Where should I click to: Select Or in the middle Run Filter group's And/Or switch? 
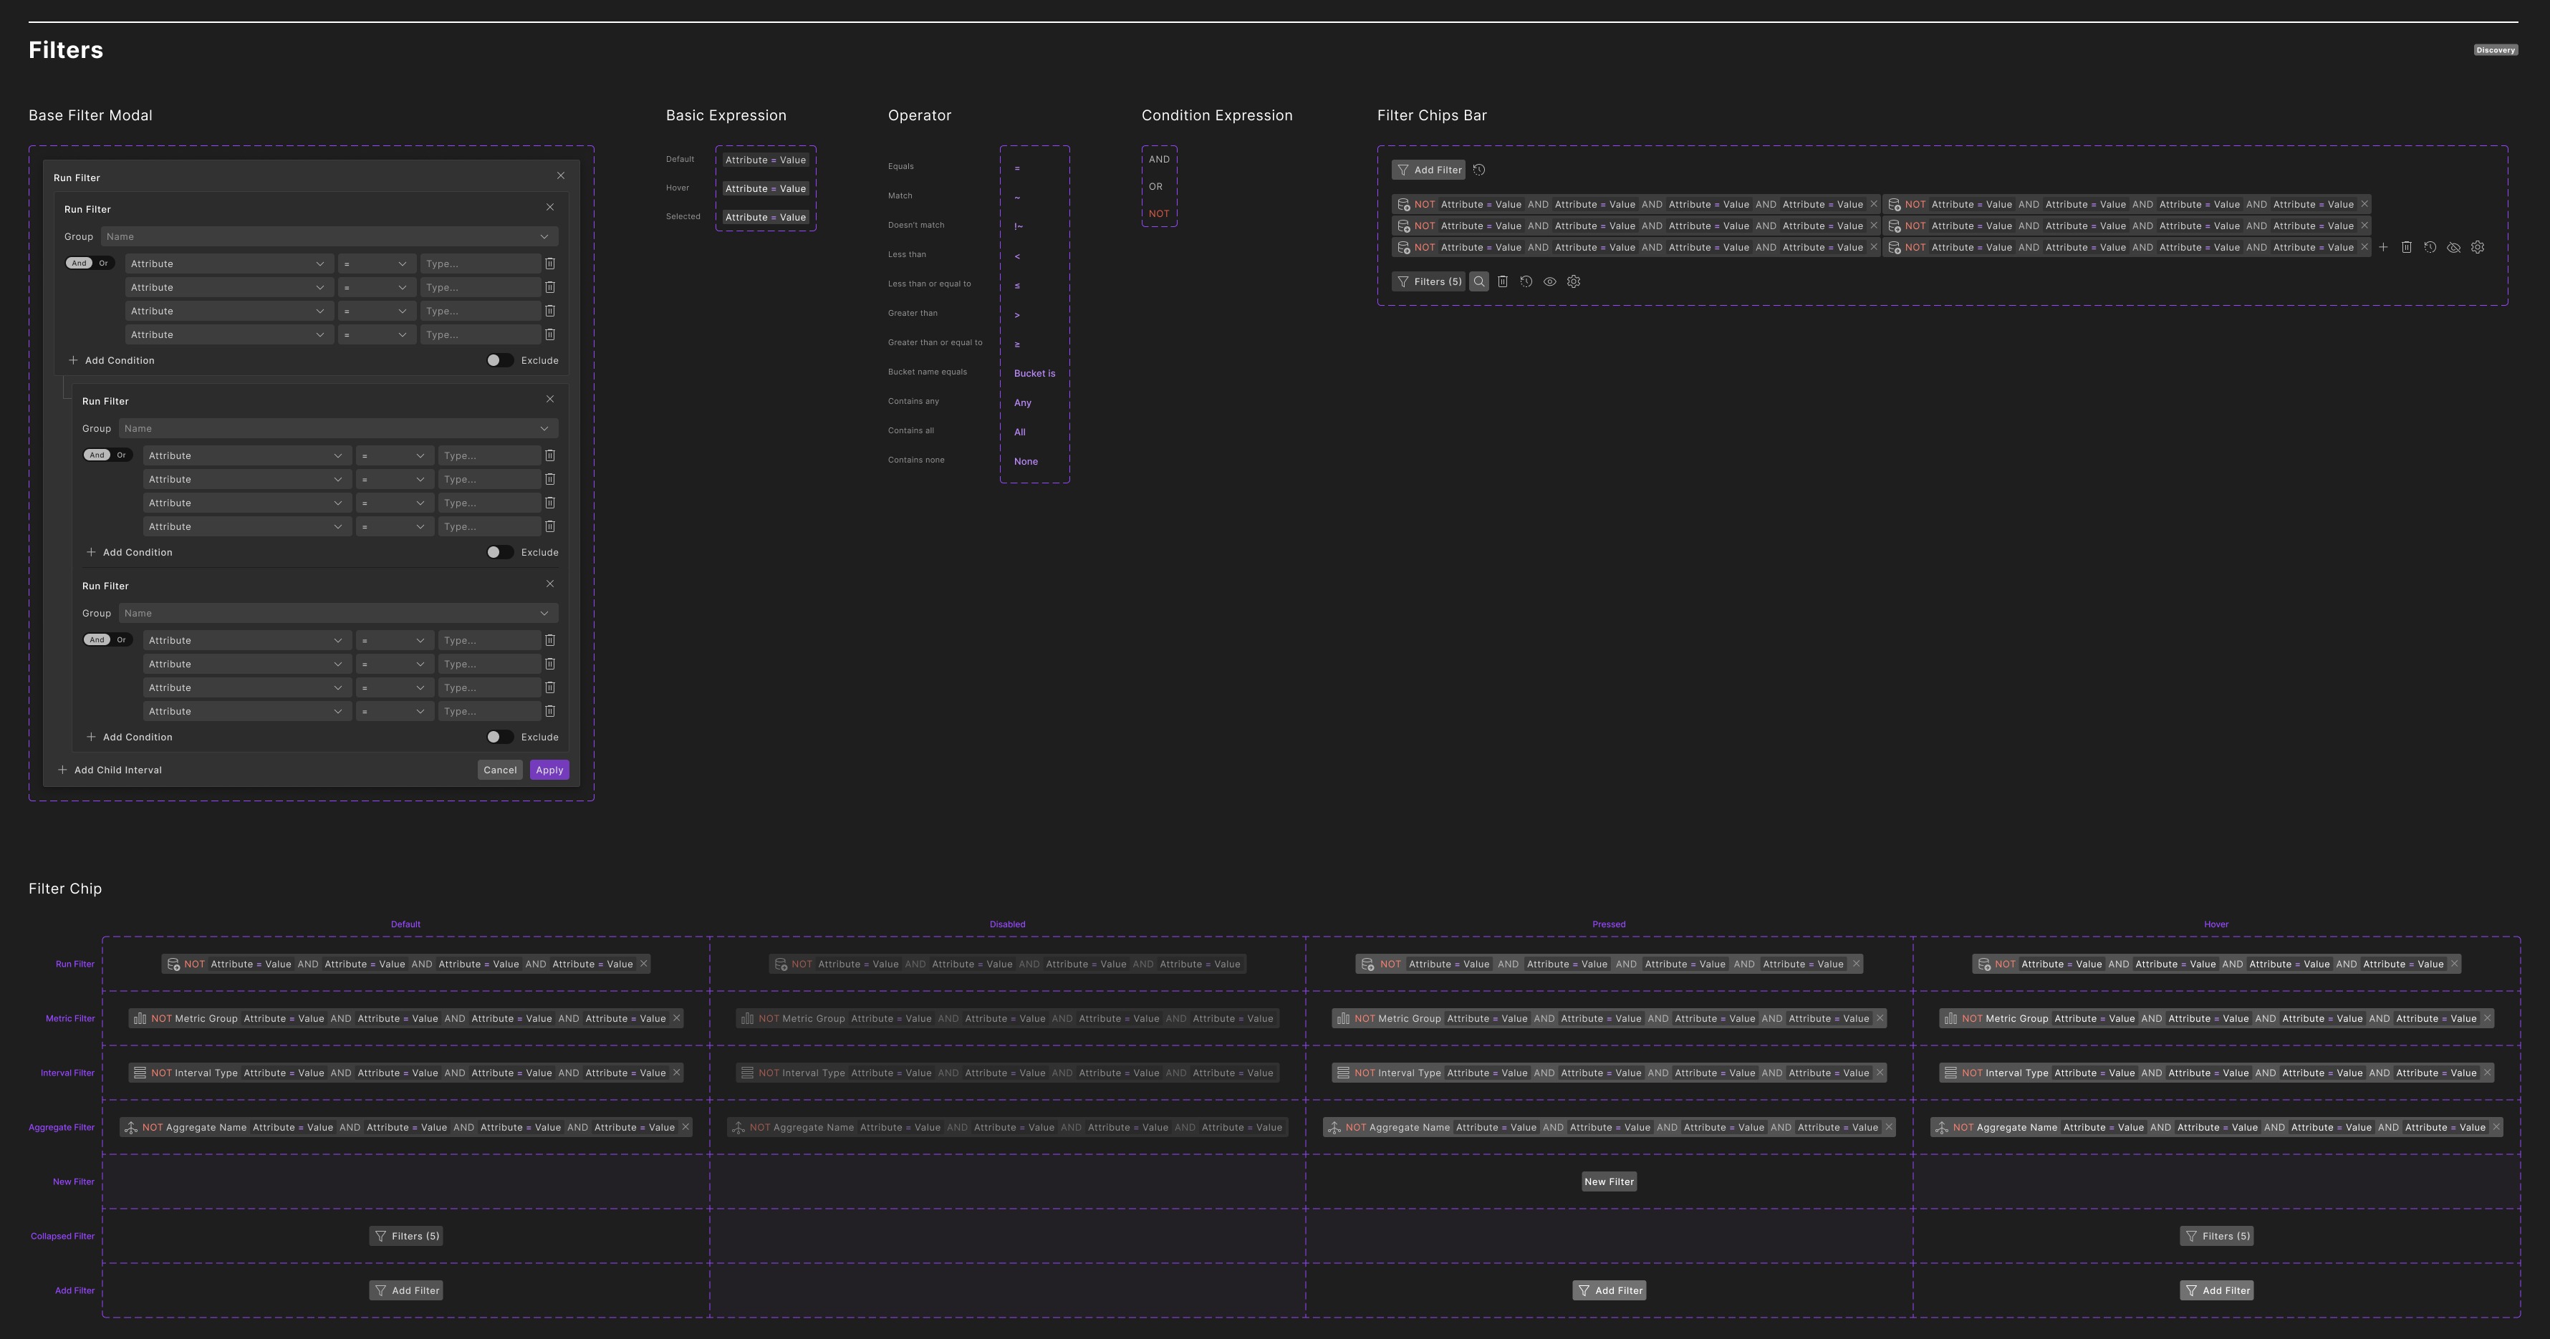(x=121, y=455)
